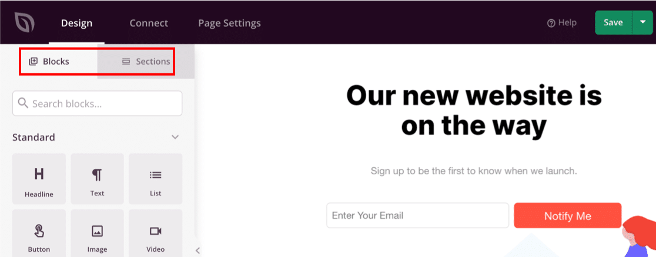Collapse the left sidebar panel

click(x=198, y=251)
